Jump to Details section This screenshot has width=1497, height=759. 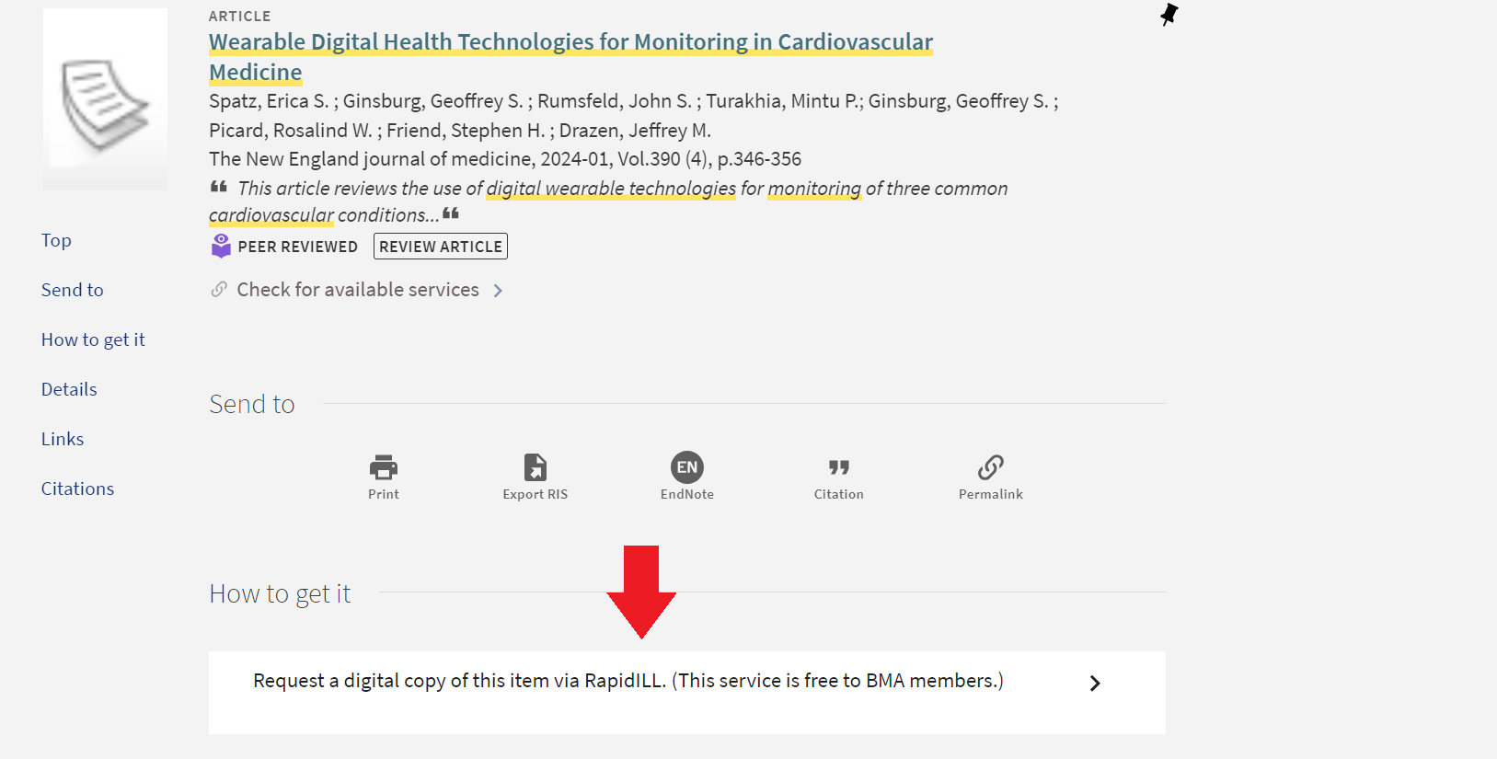tap(69, 389)
